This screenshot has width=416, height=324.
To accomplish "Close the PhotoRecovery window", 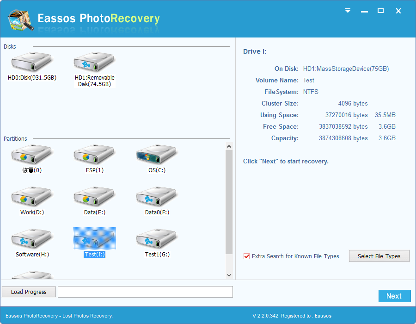I will pos(398,11).
